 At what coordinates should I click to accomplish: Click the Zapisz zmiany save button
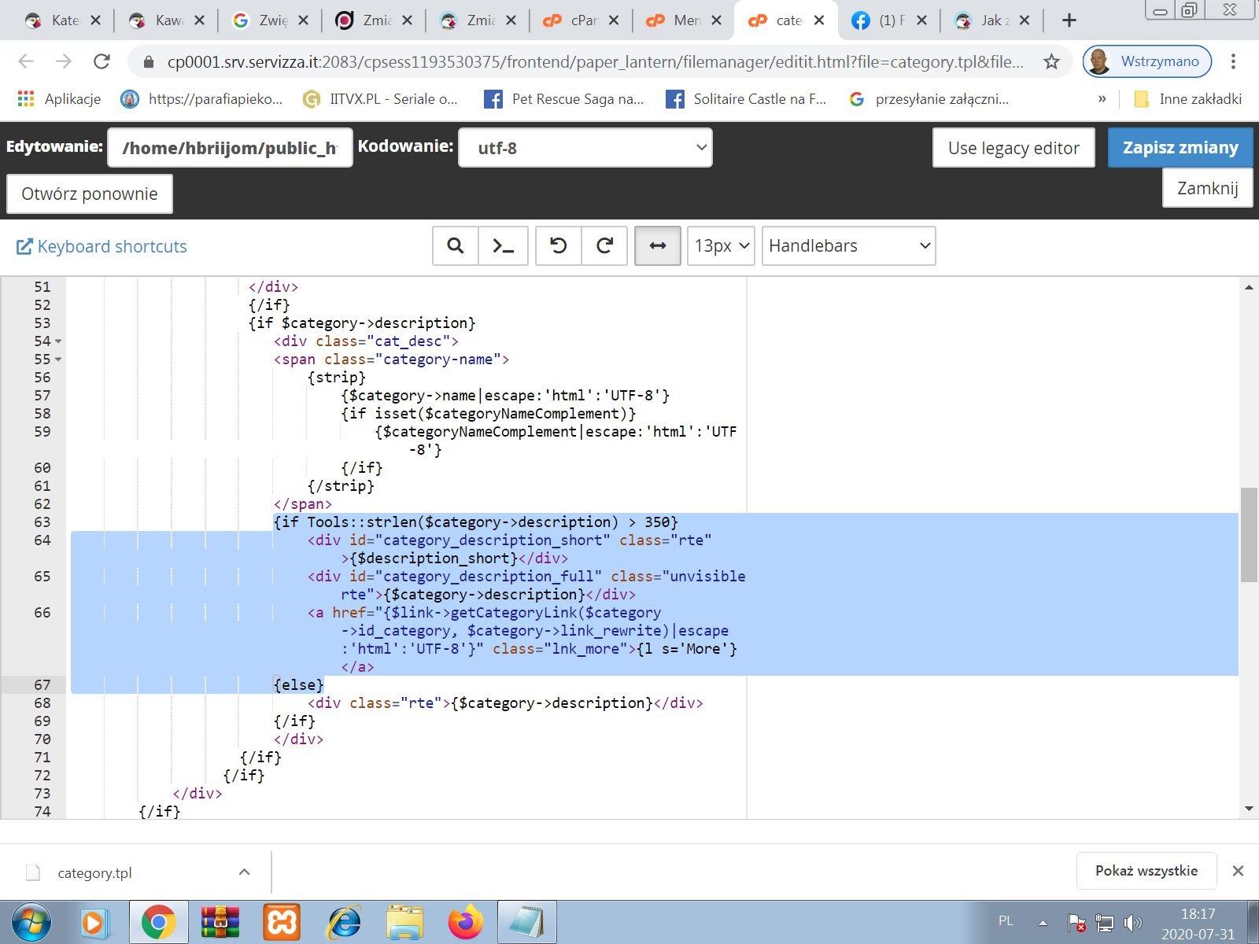pos(1180,148)
